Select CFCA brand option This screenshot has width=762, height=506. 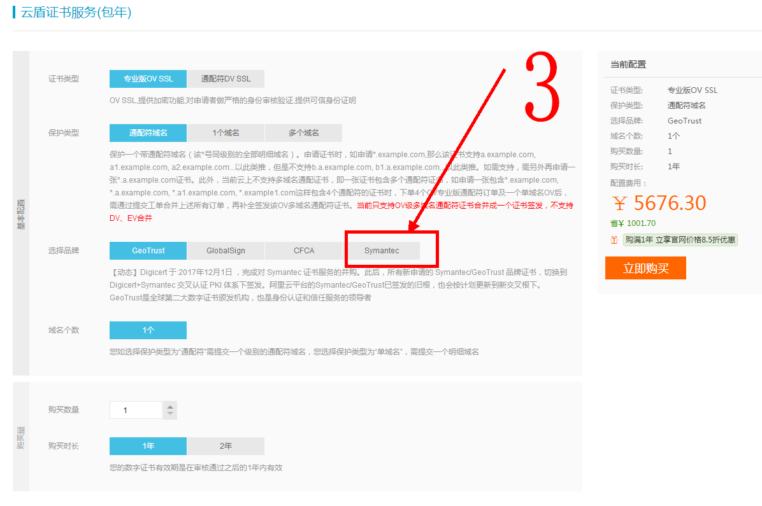click(304, 251)
